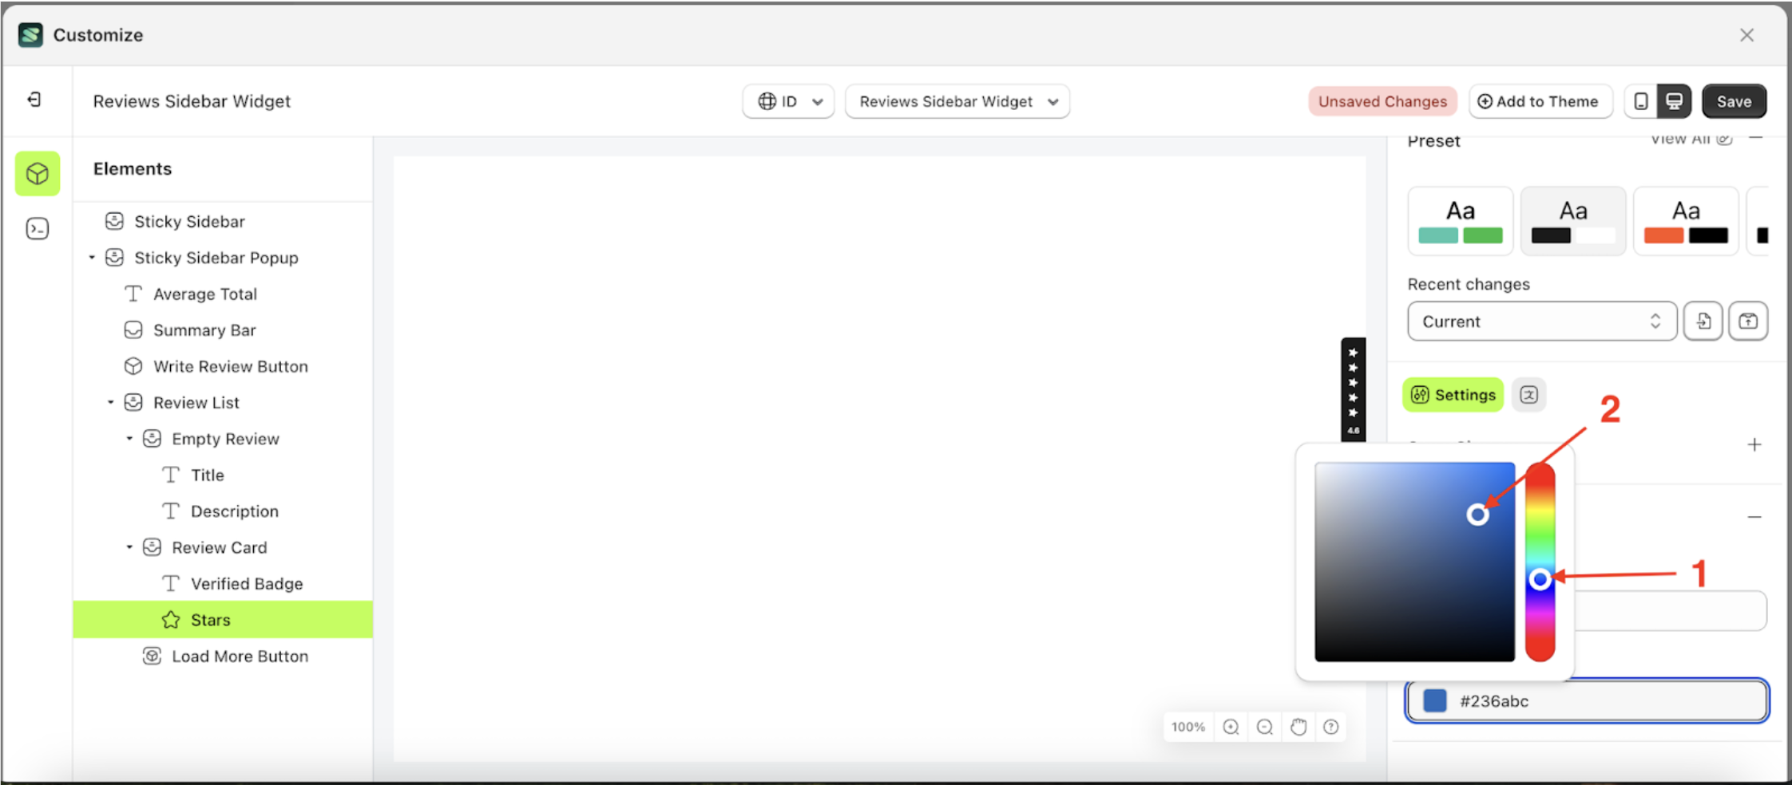
Task: Click the export changes icon next to Current
Action: point(1749,321)
